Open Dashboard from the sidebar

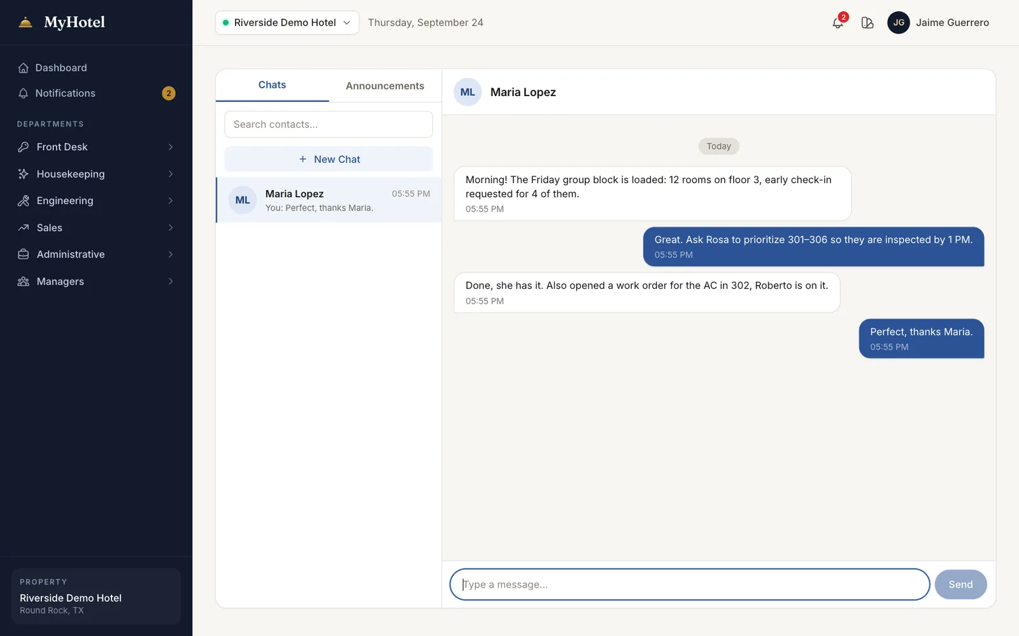pyautogui.click(x=96, y=67)
